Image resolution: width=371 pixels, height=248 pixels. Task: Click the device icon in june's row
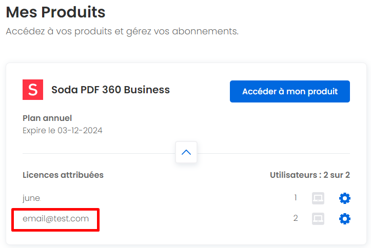(318, 198)
